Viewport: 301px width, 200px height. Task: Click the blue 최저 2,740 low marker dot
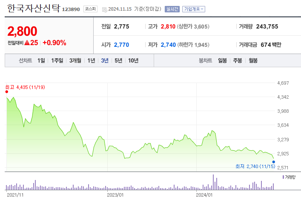[274, 162]
